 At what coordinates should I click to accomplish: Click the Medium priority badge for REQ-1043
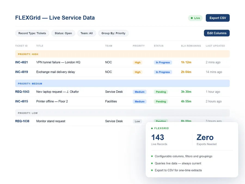pyautogui.click(x=140, y=92)
